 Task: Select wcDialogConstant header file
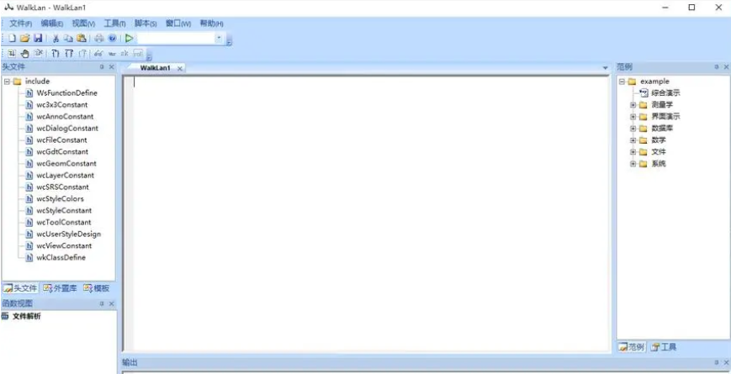pyautogui.click(x=67, y=128)
